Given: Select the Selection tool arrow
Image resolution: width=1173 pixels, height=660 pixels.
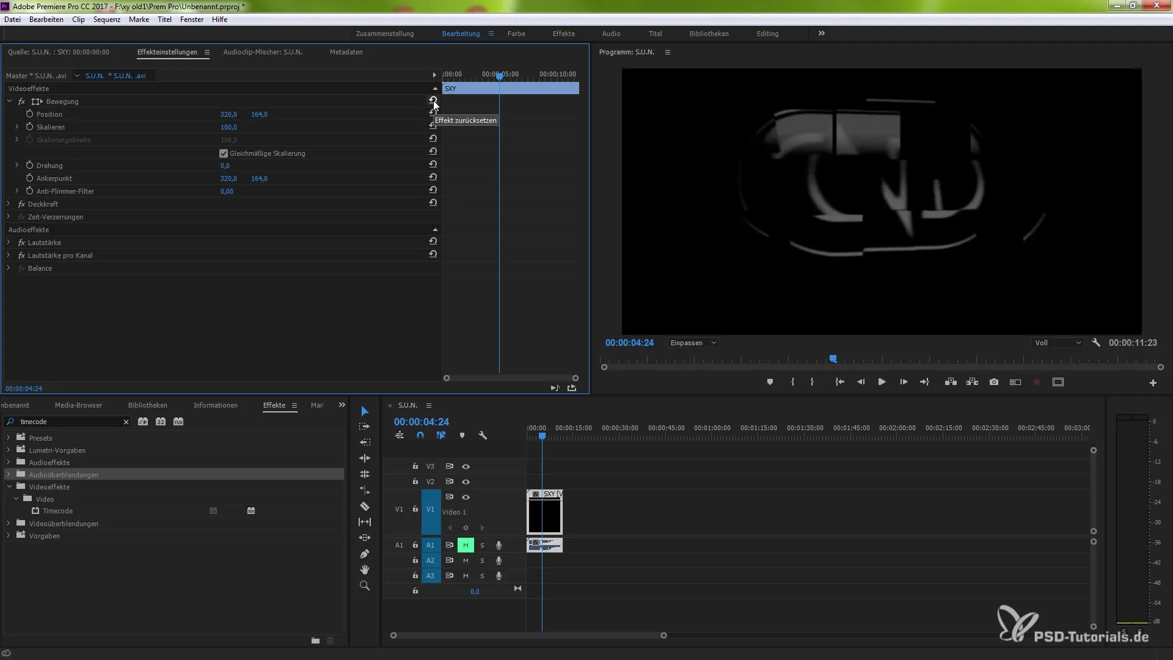Looking at the screenshot, I should tap(365, 411).
